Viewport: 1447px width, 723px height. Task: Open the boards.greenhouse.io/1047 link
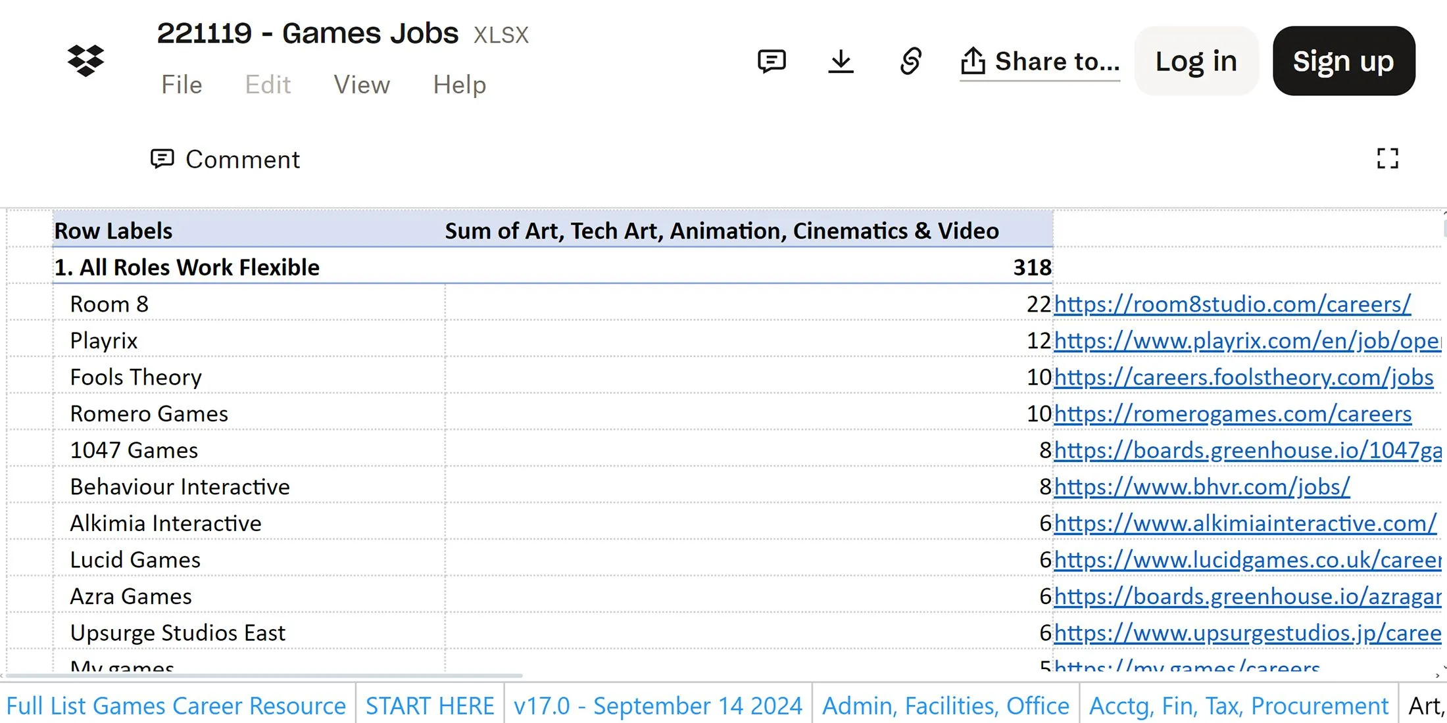(1247, 450)
